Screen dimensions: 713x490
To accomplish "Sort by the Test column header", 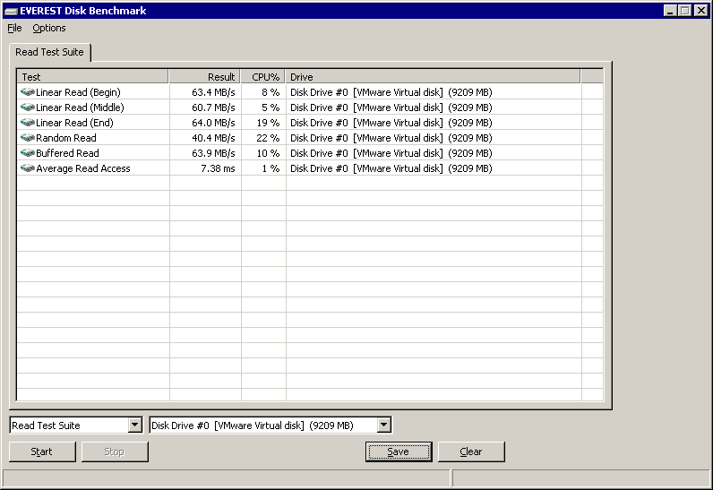I will pyautogui.click(x=92, y=77).
